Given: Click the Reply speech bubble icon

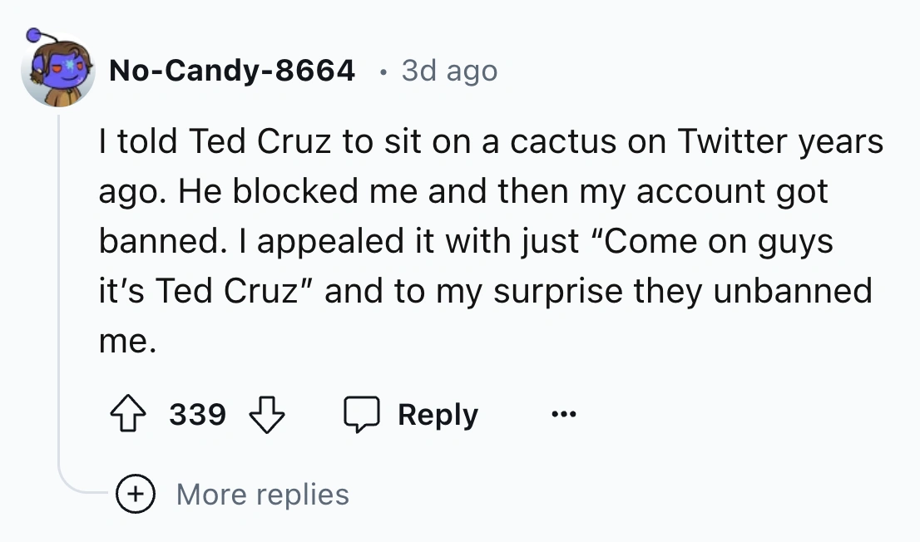Looking at the screenshot, I should pyautogui.click(x=362, y=414).
